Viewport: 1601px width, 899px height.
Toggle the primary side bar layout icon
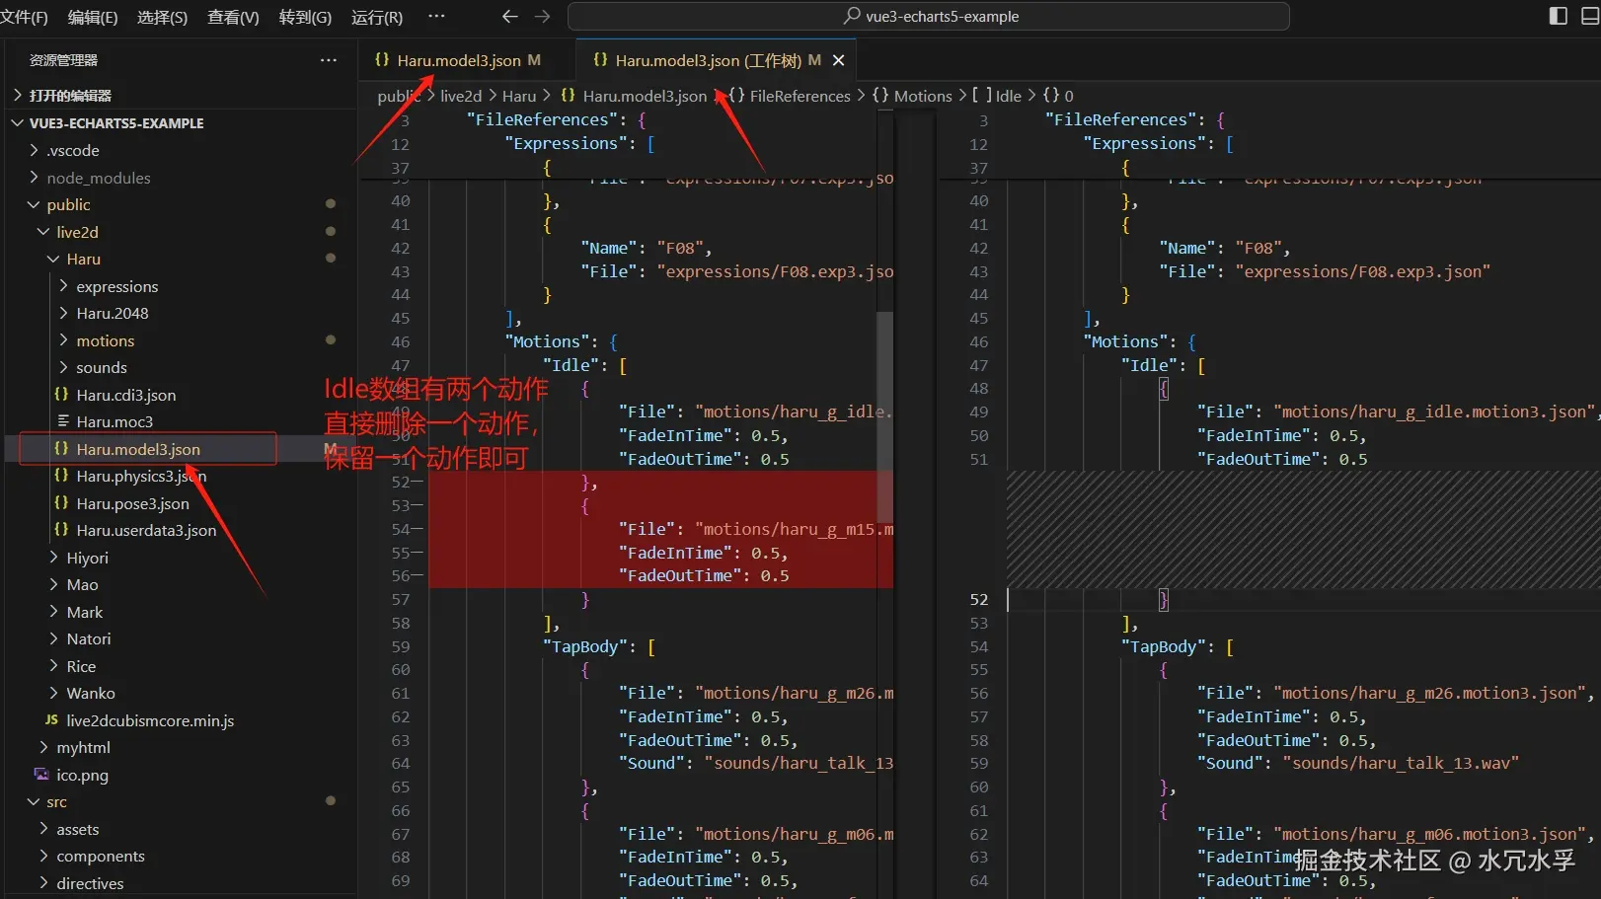point(1559,16)
